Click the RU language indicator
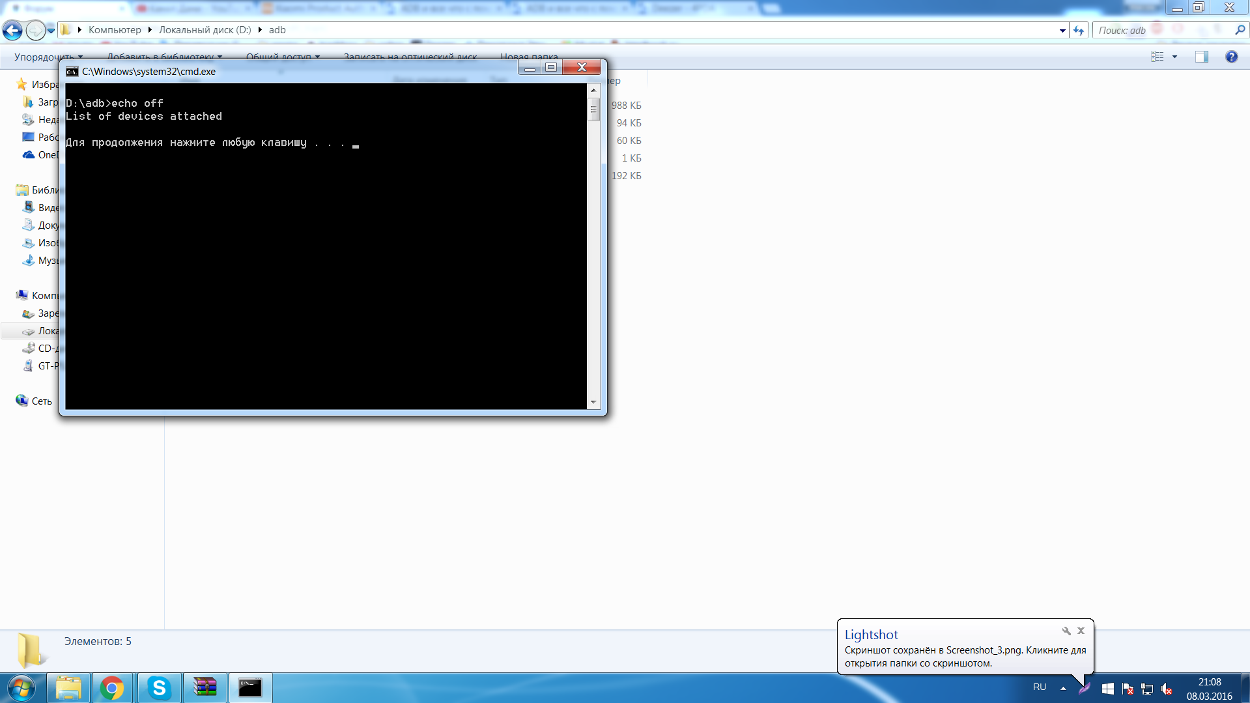This screenshot has width=1250, height=703. click(x=1040, y=687)
